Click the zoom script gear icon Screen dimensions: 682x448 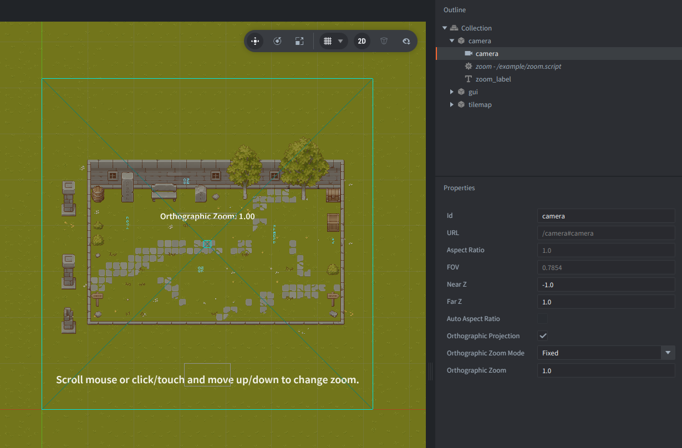469,67
